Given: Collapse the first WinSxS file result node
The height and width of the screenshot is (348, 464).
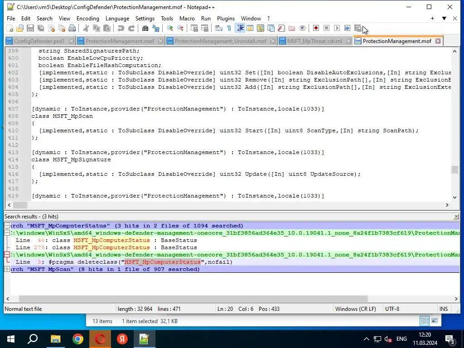Looking at the screenshot, I should (x=7, y=233).
